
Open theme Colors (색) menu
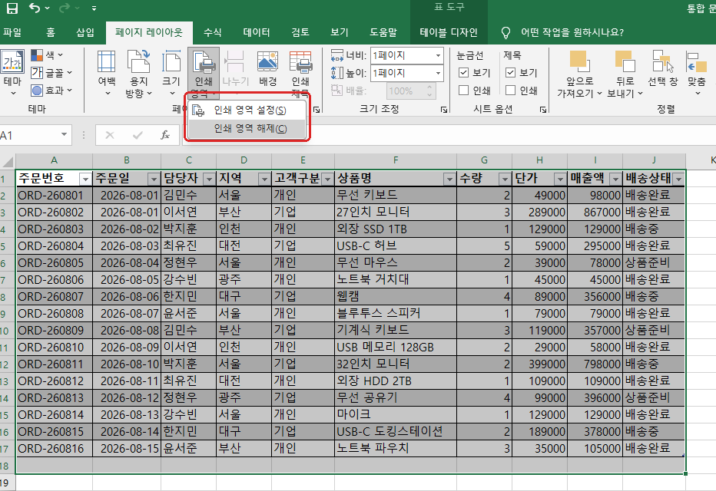[47, 55]
